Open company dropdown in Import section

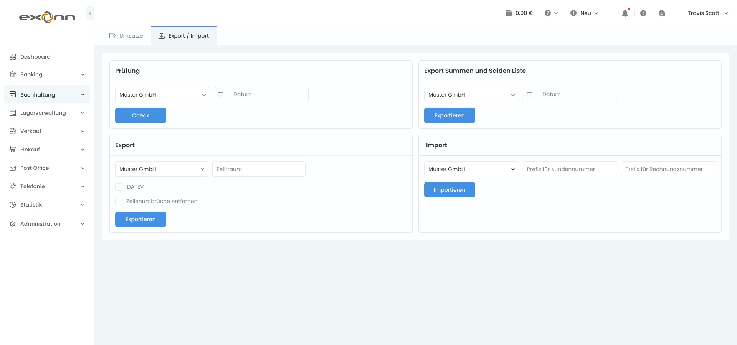coord(471,169)
